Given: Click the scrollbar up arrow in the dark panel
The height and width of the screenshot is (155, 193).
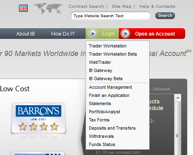Looking at the screenshot, I should point(178,98).
